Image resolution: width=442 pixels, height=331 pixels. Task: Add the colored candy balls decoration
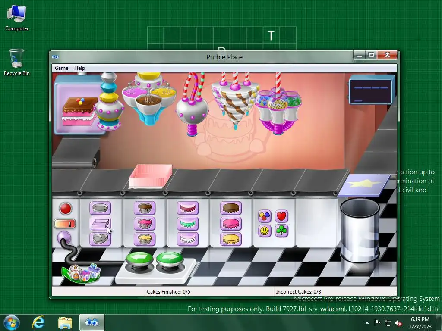click(265, 216)
